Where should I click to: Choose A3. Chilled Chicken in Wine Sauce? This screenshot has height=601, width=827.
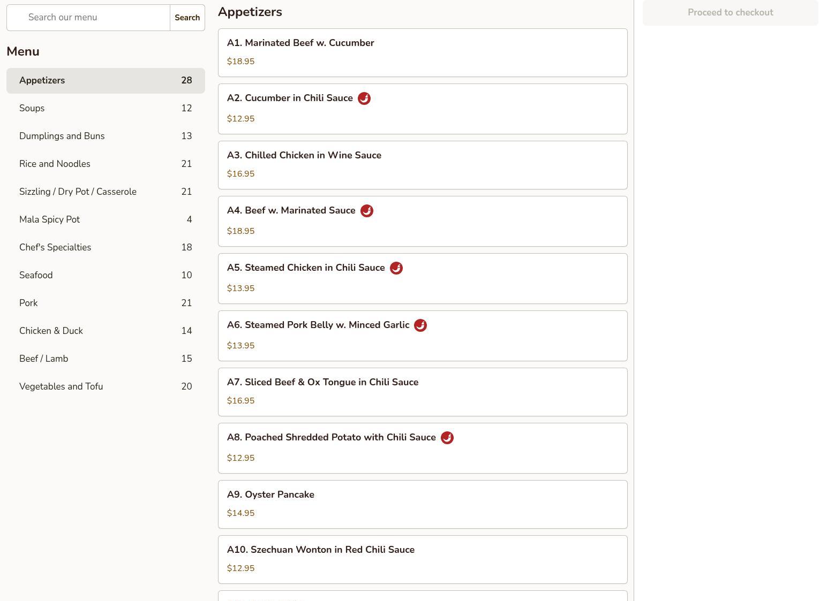(422, 165)
